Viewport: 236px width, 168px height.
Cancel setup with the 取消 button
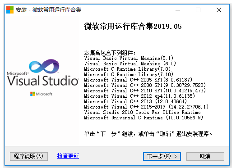point(205,156)
